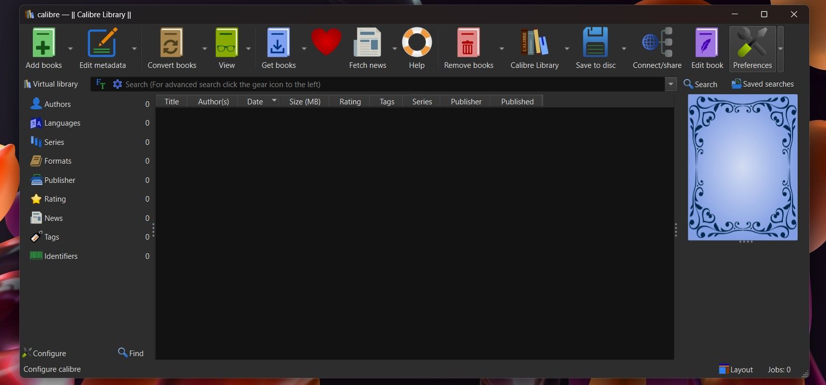Open the Layout toggle in status bar
Viewport: 826px width, 385px height.
[x=736, y=369]
